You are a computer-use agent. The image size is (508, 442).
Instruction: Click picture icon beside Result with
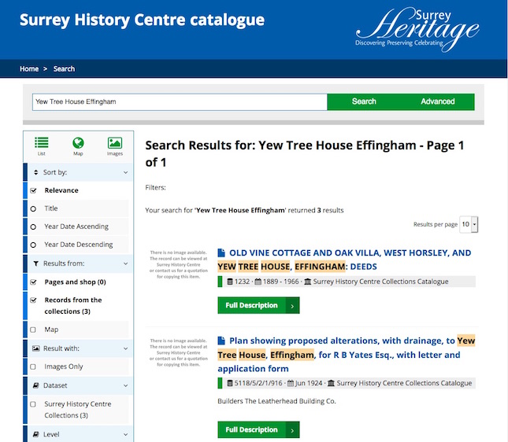coord(35,348)
